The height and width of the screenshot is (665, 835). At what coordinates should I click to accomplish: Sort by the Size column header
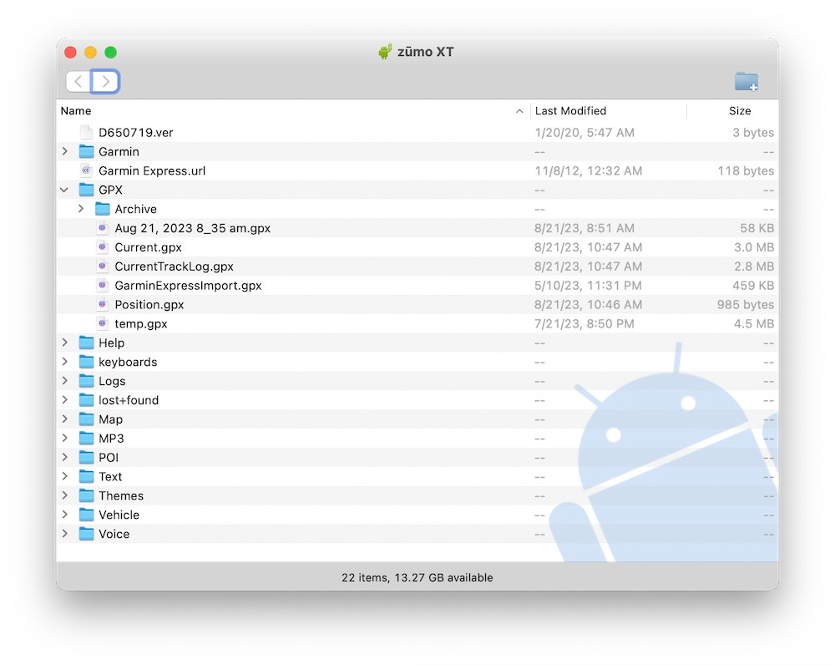740,111
